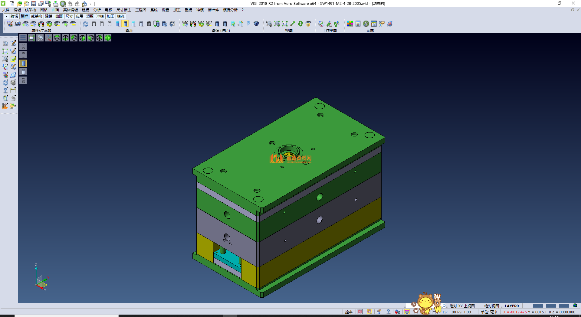The height and width of the screenshot is (317, 581).
Task: Click the 1:1 zoom view icon
Action: pos(285,24)
